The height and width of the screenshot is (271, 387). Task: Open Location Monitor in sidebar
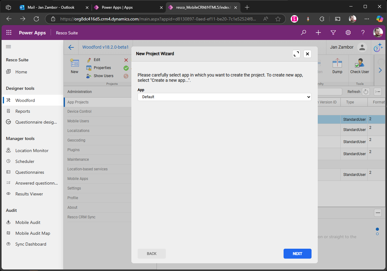click(x=32, y=151)
